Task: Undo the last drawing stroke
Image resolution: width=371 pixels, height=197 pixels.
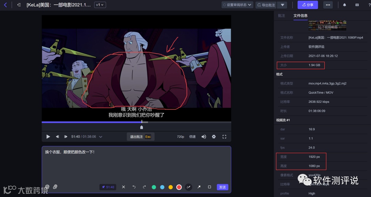Action: tap(134, 187)
